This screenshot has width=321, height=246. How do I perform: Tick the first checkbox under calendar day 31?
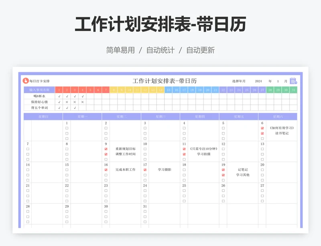pos(145,211)
